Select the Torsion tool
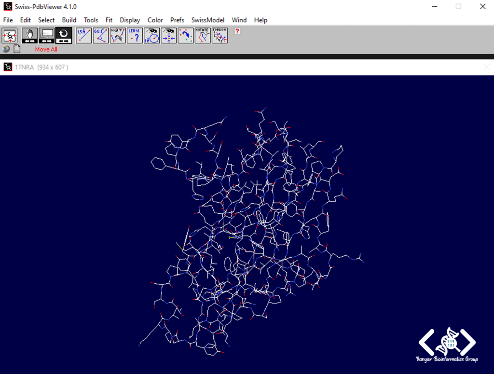The image size is (494, 374). pyautogui.click(x=220, y=36)
